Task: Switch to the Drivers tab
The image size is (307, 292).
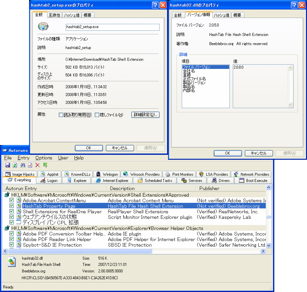Action: click(220, 181)
